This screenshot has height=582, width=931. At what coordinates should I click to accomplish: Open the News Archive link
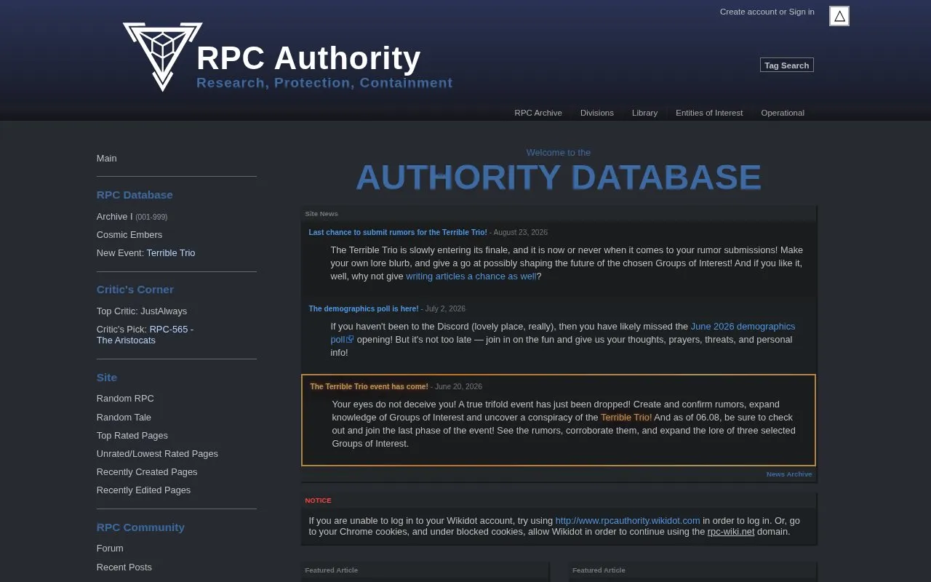click(789, 474)
